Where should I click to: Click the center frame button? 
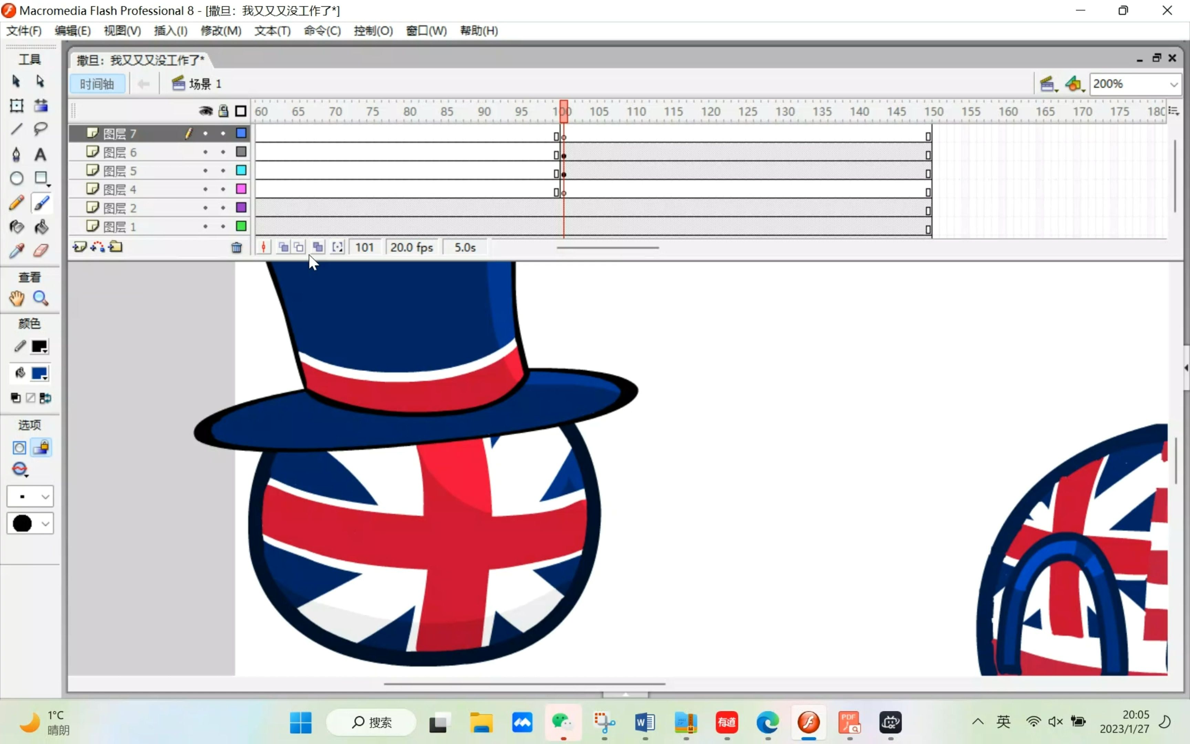(263, 247)
